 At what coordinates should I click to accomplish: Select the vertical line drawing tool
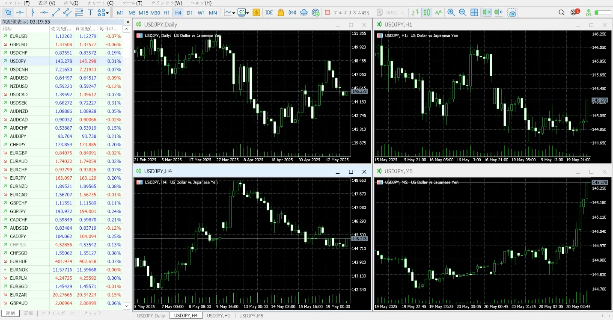[33, 12]
